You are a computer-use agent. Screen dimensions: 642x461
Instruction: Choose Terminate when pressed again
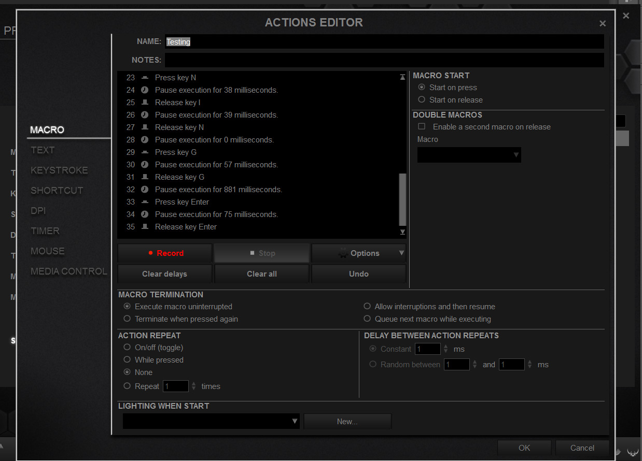click(127, 319)
